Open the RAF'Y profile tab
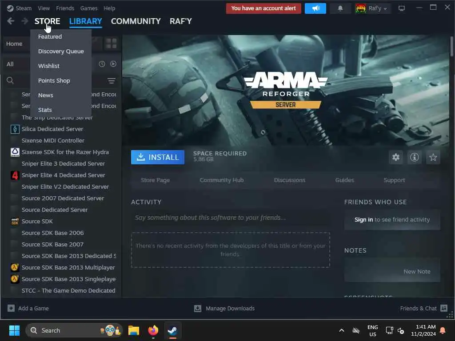This screenshot has width=455, height=341. tap(181, 21)
